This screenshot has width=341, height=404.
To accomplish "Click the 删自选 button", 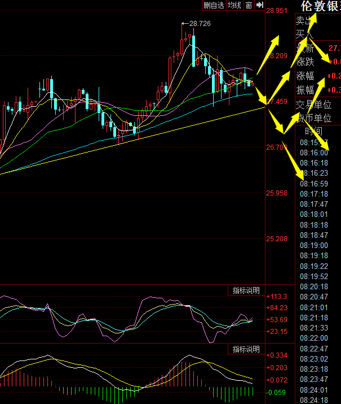I will point(214,5).
